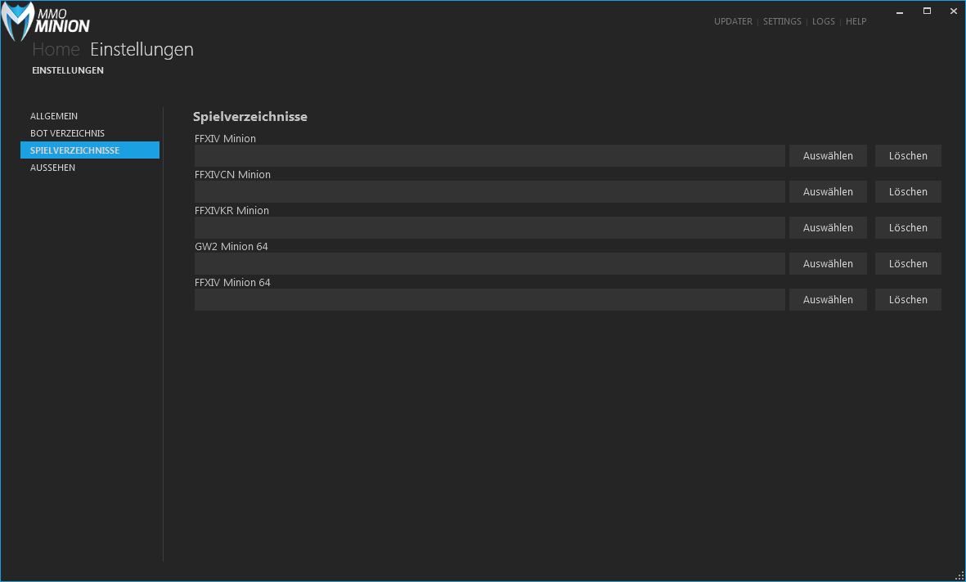Open the Updater menu
Image resolution: width=966 pixels, height=582 pixels.
[x=732, y=21]
